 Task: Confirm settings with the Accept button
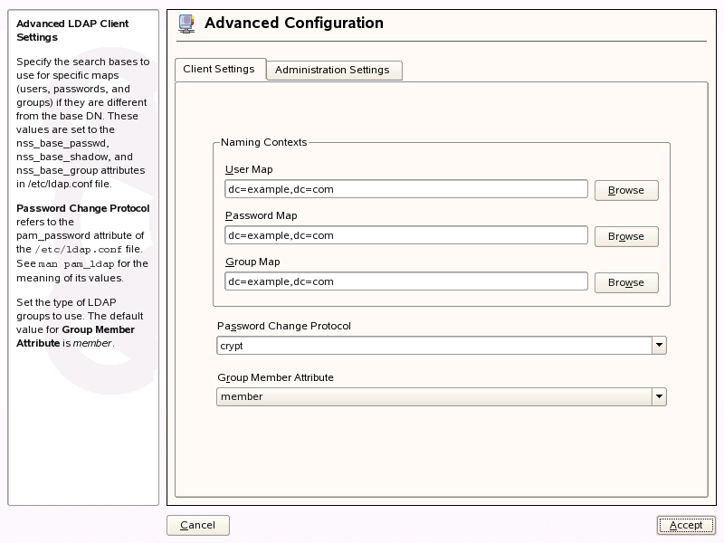tap(685, 525)
